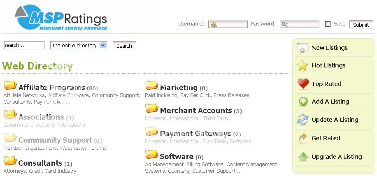Viewport: 377px width, 176px height.
Task: Click the Top Rated heart icon
Action: tap(303, 84)
